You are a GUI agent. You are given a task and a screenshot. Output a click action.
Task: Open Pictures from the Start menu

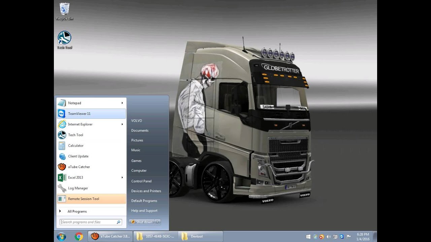tap(137, 140)
